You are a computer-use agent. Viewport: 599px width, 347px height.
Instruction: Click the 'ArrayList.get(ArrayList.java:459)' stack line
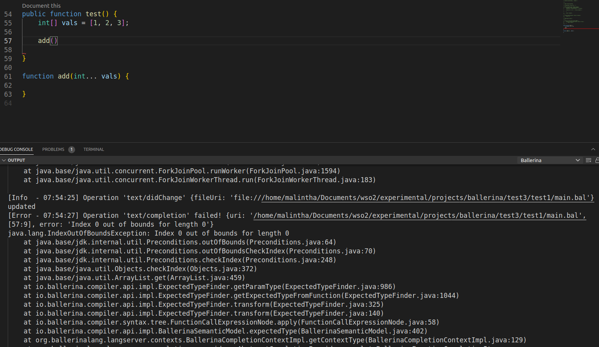(134, 278)
